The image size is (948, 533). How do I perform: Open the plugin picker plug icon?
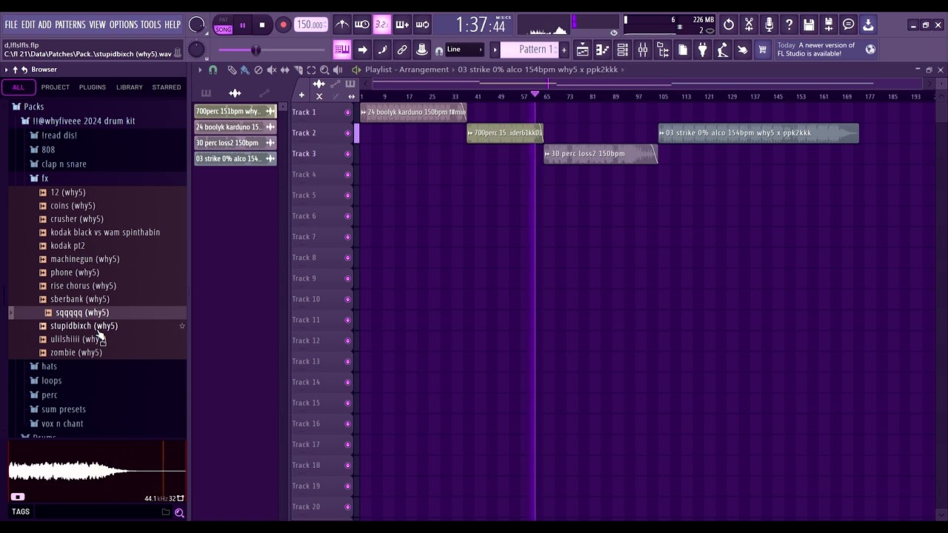(x=703, y=50)
